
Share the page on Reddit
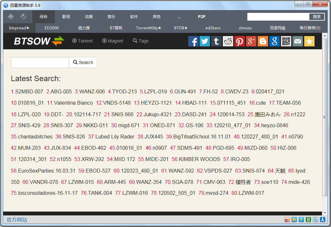[228, 41]
